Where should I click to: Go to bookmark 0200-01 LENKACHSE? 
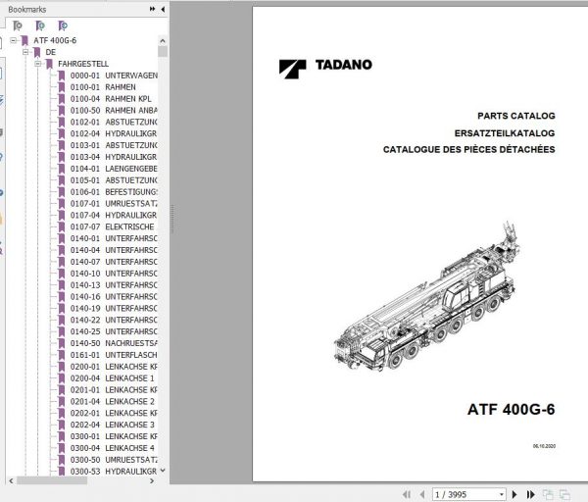coord(114,366)
